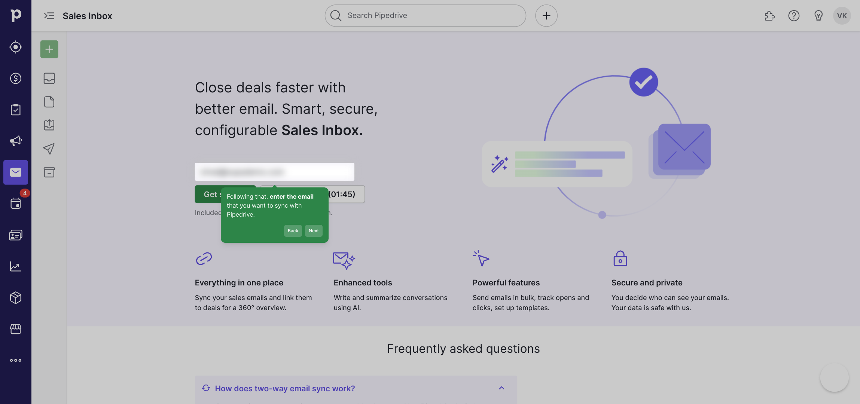Click Next in the green tooltip
The width and height of the screenshot is (860, 404).
click(x=314, y=231)
